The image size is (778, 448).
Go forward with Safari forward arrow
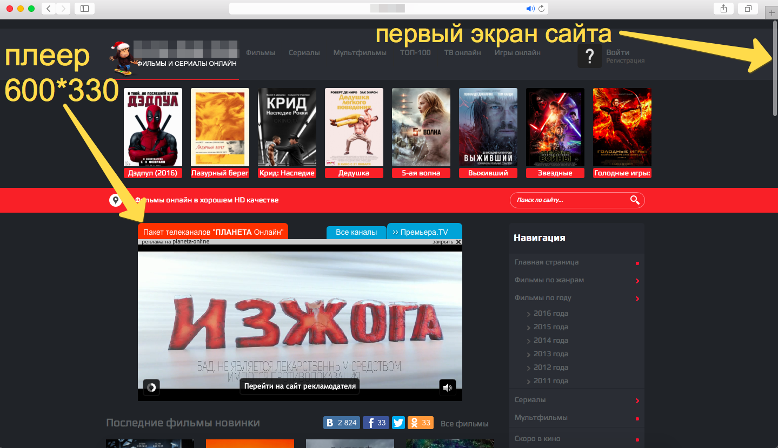pyautogui.click(x=63, y=9)
